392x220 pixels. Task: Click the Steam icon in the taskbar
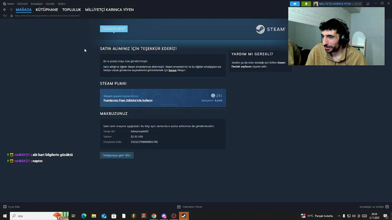coord(184,216)
